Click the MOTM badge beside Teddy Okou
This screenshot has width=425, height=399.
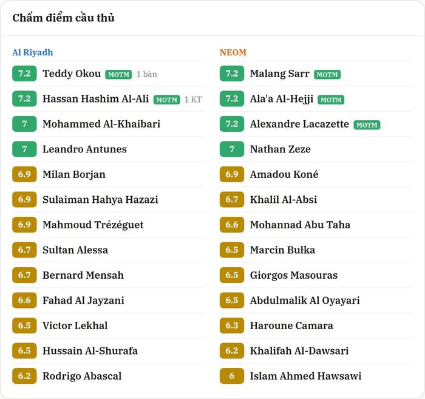(x=118, y=75)
